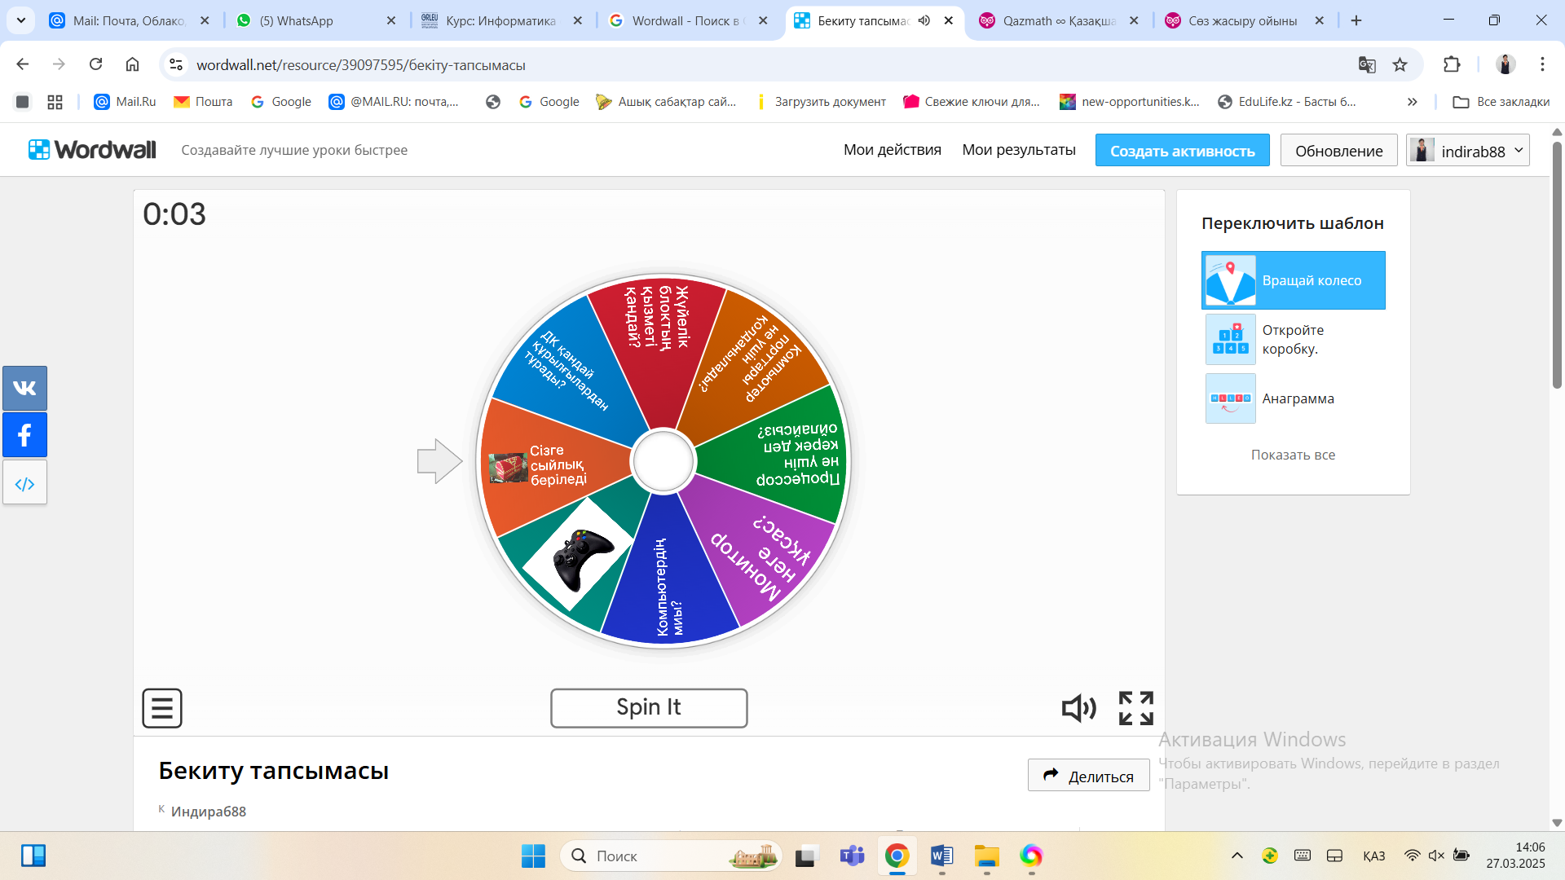
Task: Share on VK sidebar button
Action: coord(24,388)
